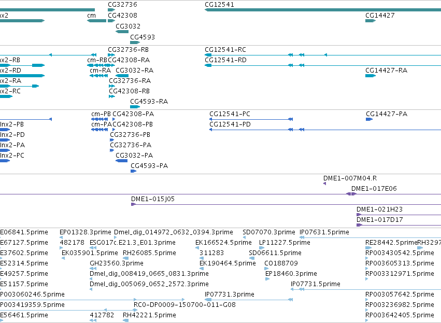This screenshot has height=323, width=441.
Task: Open EST label "RH42221.5prime"
Action: (149, 315)
